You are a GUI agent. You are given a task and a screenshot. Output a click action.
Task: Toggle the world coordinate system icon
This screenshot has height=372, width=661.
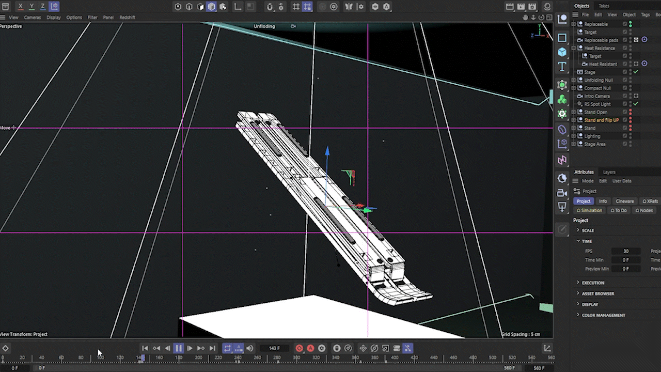(x=54, y=7)
